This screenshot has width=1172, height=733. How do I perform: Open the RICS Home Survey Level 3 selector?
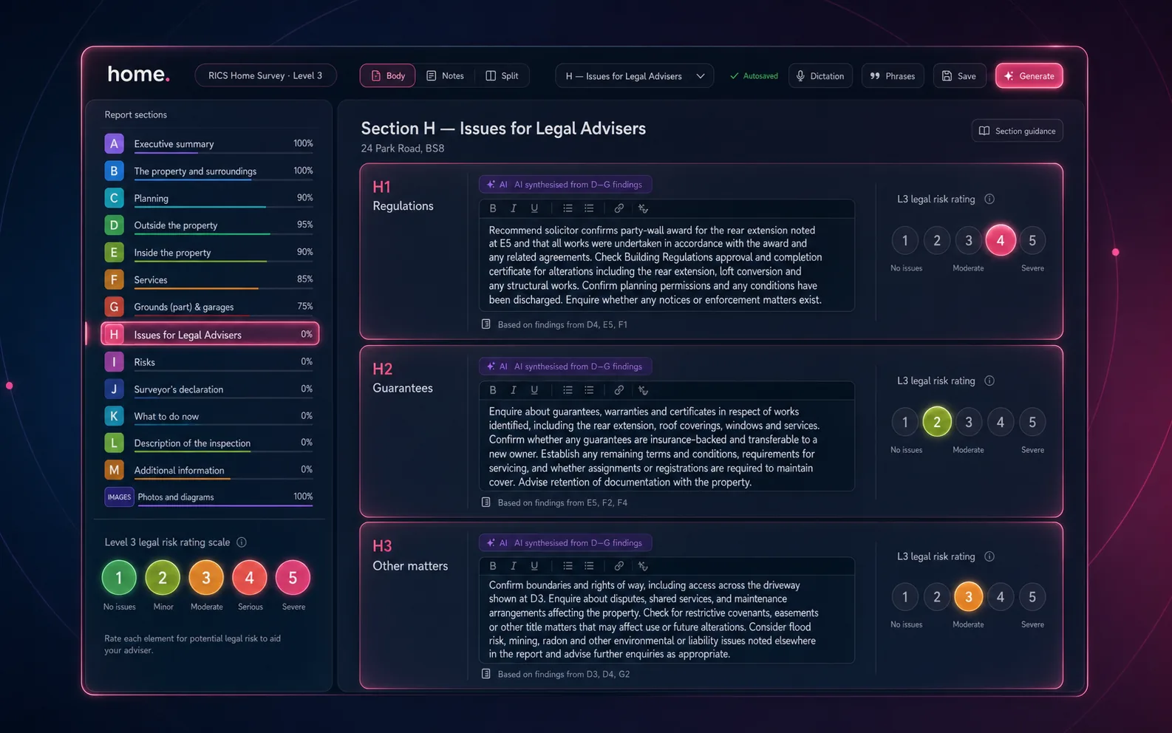click(x=265, y=75)
